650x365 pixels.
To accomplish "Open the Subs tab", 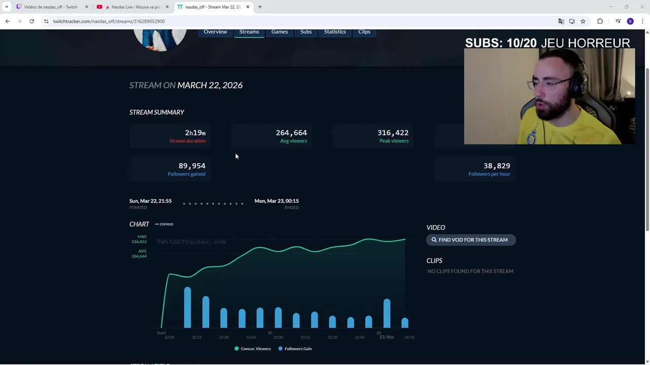I will (x=306, y=32).
